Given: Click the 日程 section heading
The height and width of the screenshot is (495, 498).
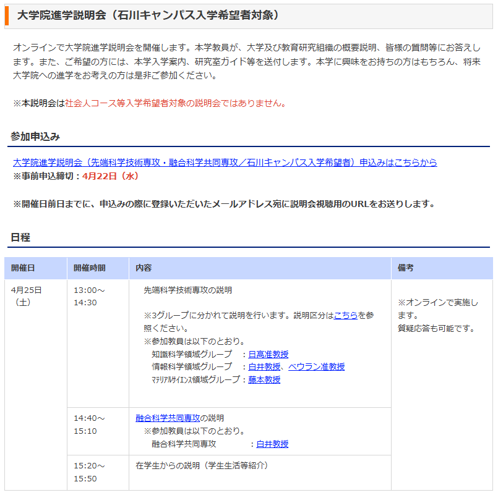Looking at the screenshot, I should (x=20, y=237).
